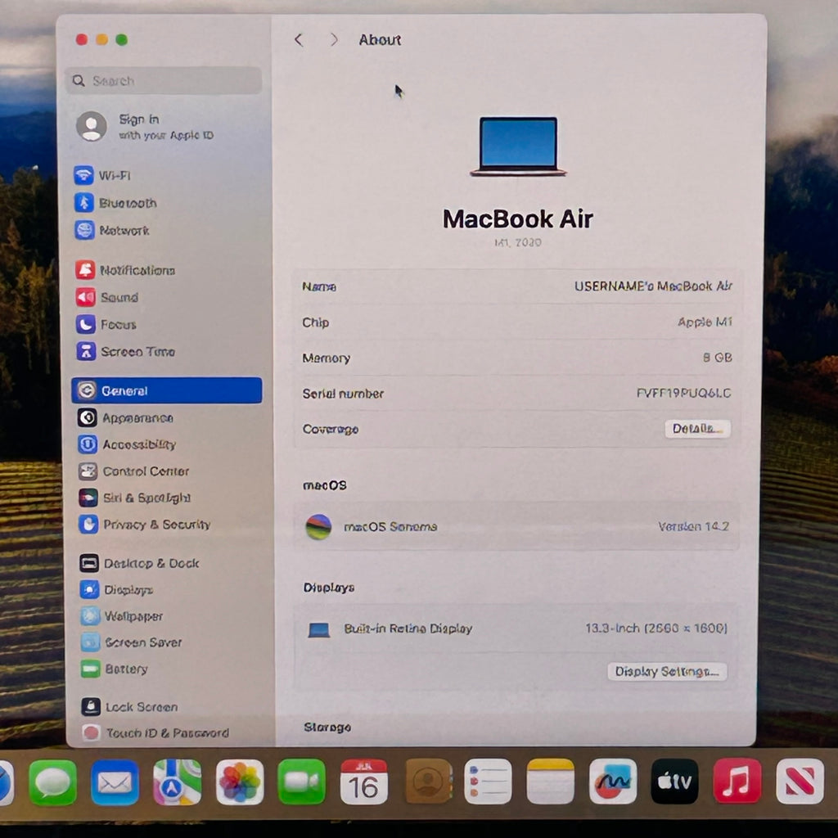The image size is (838, 838).
Task: Click Version 14.2 text
Action: pos(694,527)
